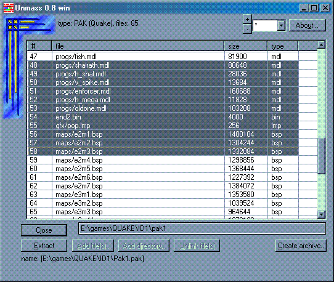The image size is (334, 282).
Task: Select row progs/enforcer.mdl
Action: [163, 91]
